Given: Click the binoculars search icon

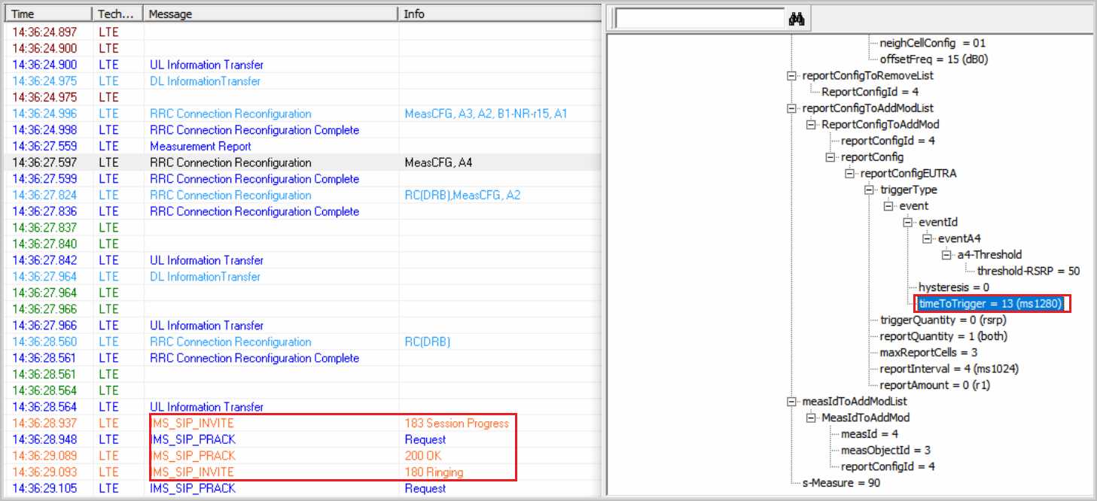Looking at the screenshot, I should click(x=797, y=19).
